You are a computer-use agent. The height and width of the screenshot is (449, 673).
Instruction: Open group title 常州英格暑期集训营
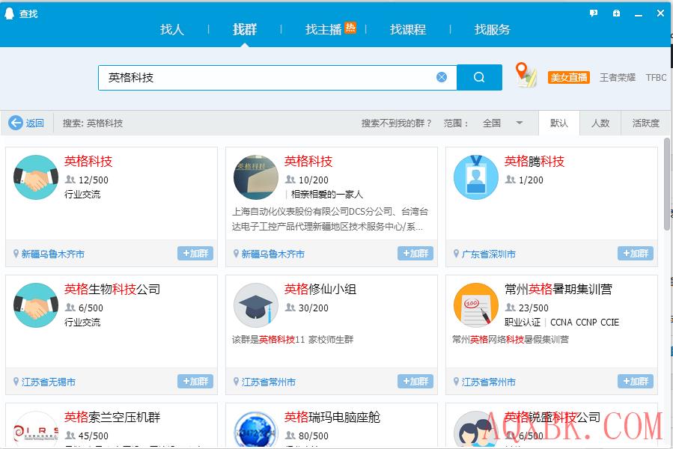point(558,290)
